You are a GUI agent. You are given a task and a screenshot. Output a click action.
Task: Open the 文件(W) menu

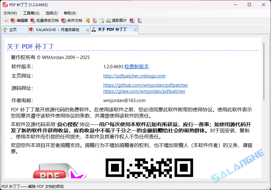click(10, 13)
